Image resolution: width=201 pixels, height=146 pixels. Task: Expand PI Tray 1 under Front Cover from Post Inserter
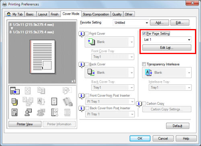tap(110, 102)
